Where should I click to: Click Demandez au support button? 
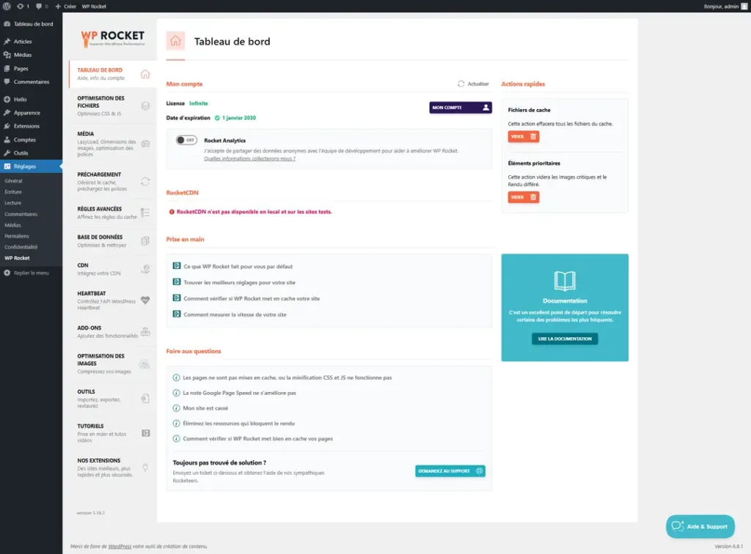450,470
